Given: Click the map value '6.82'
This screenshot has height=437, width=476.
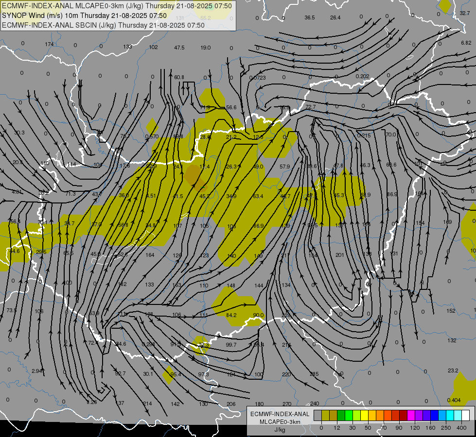Looking at the screenshot, I should (x=466, y=43).
